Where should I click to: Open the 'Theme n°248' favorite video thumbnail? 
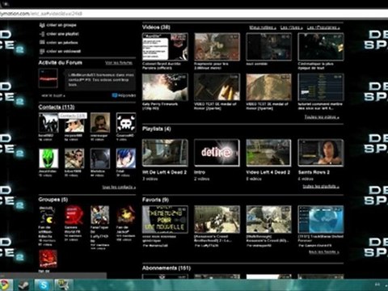(165, 219)
